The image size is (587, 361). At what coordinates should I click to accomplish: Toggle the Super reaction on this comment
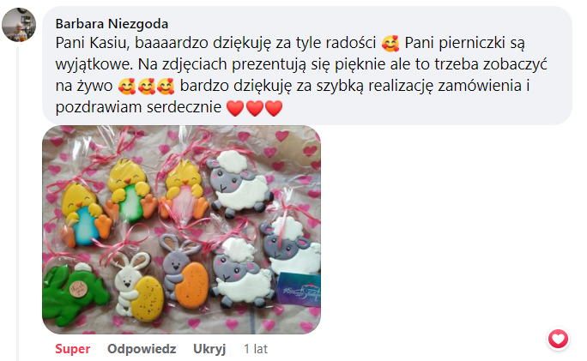pyautogui.click(x=73, y=349)
